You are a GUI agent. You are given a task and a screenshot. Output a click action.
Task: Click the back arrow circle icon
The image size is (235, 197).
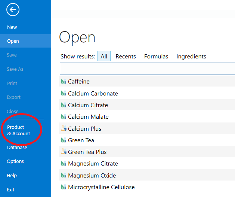point(13,10)
